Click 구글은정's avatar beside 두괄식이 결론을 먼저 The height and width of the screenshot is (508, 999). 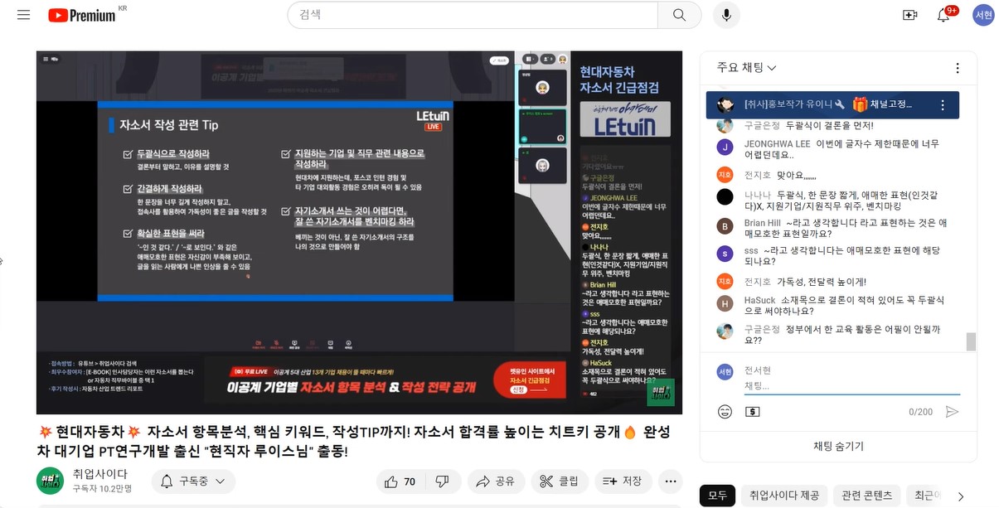[x=725, y=126]
